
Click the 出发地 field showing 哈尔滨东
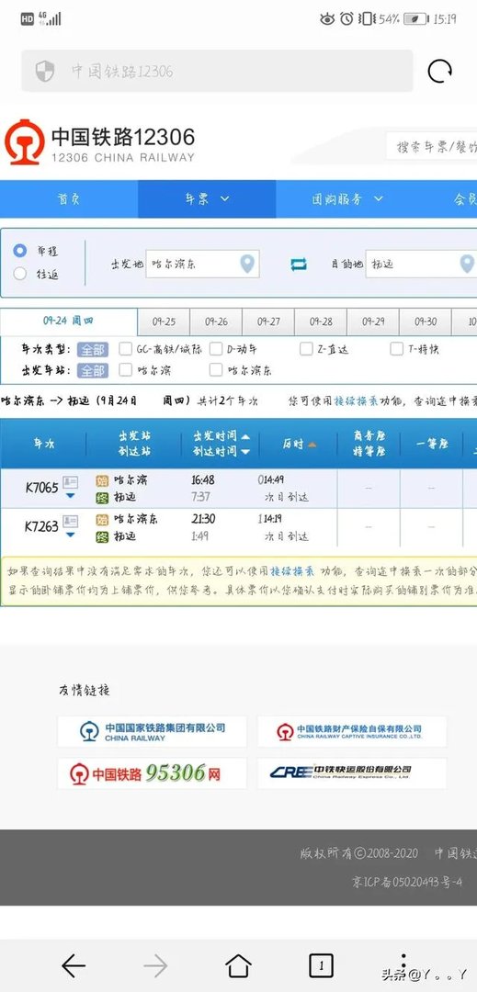pyautogui.click(x=202, y=264)
